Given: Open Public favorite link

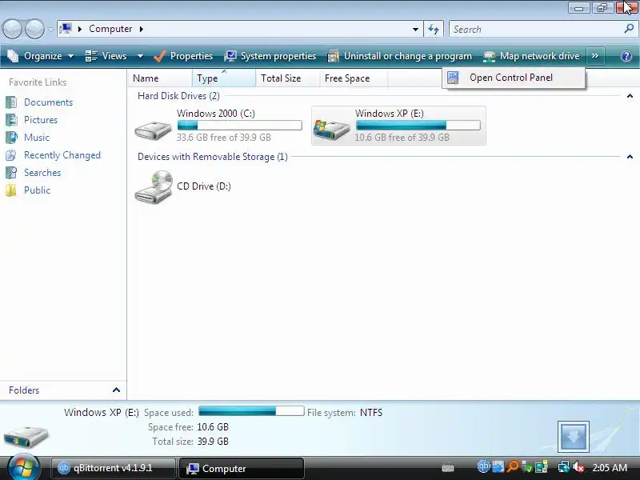Looking at the screenshot, I should (x=37, y=190).
